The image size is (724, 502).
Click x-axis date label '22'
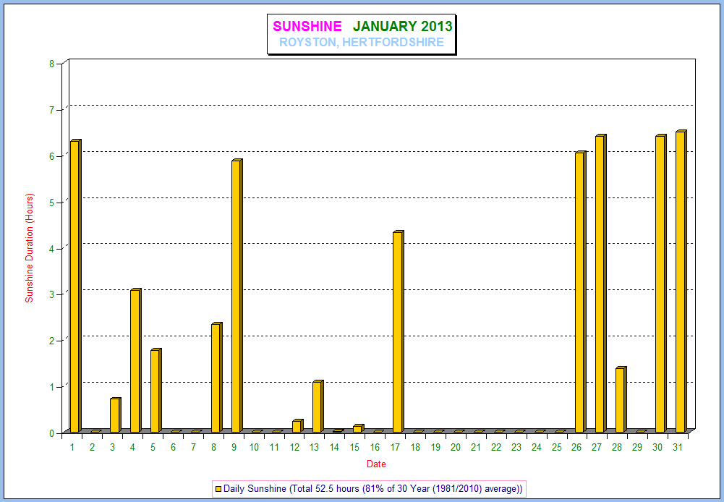496,447
